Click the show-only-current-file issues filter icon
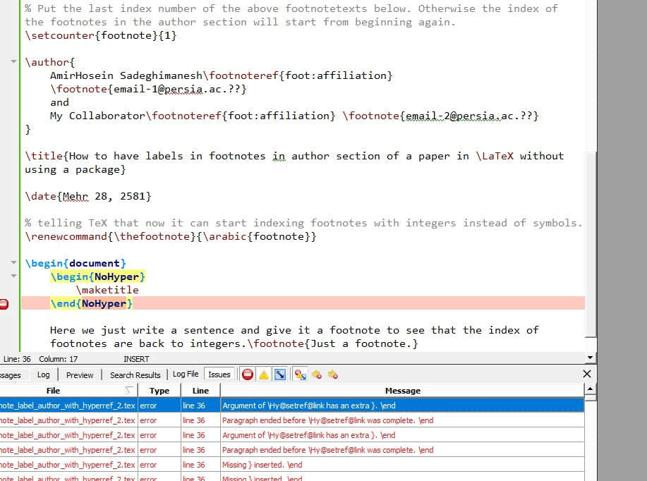Screen dimensions: 647x481 [x=299, y=375]
